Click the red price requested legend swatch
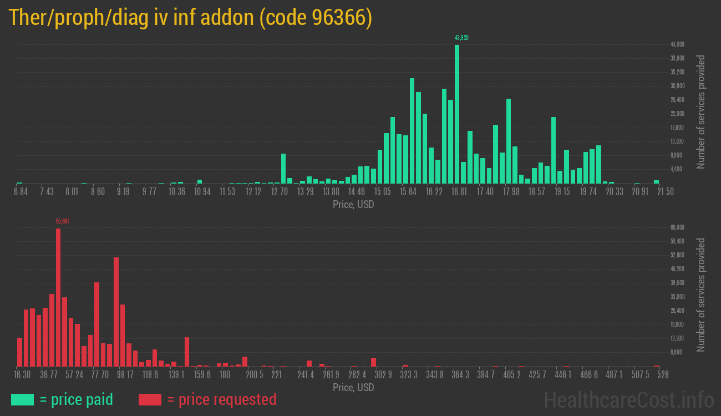Viewport: 721px width, 416px height. pyautogui.click(x=150, y=399)
